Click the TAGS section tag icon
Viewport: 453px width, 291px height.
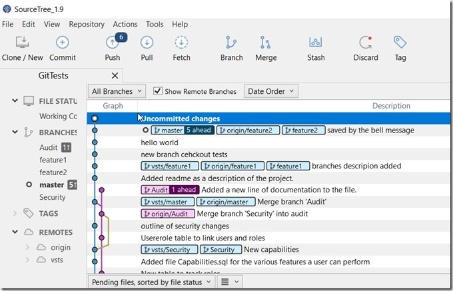click(28, 213)
